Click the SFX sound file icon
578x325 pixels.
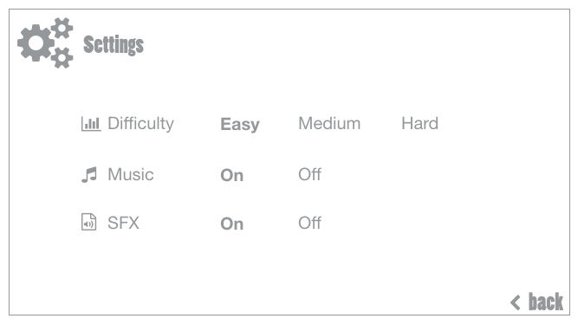89,222
